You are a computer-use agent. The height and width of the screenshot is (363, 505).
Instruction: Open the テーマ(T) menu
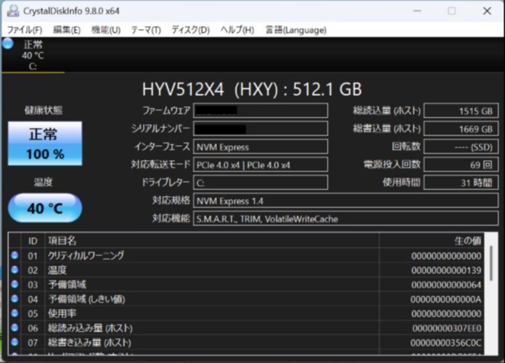click(x=146, y=30)
